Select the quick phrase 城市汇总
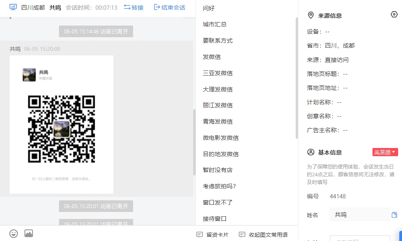This screenshot has height=241, width=402. coord(215,24)
